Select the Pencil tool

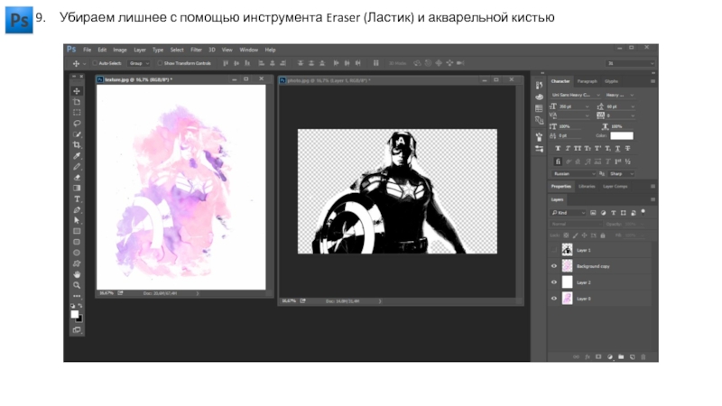click(x=77, y=167)
